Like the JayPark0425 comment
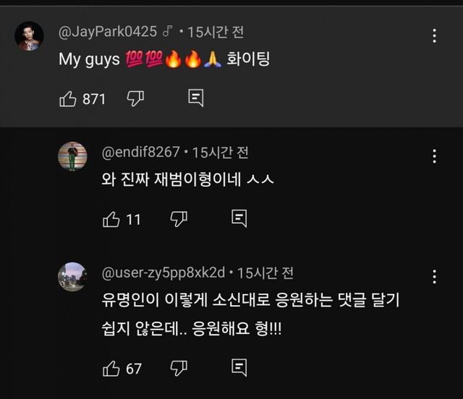Image resolution: width=463 pixels, height=399 pixels. (x=68, y=99)
